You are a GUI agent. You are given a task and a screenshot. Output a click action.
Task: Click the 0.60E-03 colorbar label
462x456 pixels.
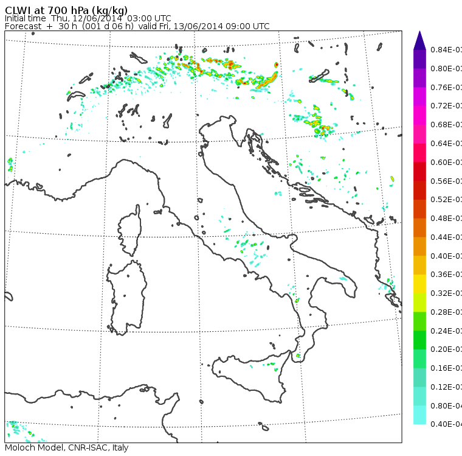(x=446, y=163)
